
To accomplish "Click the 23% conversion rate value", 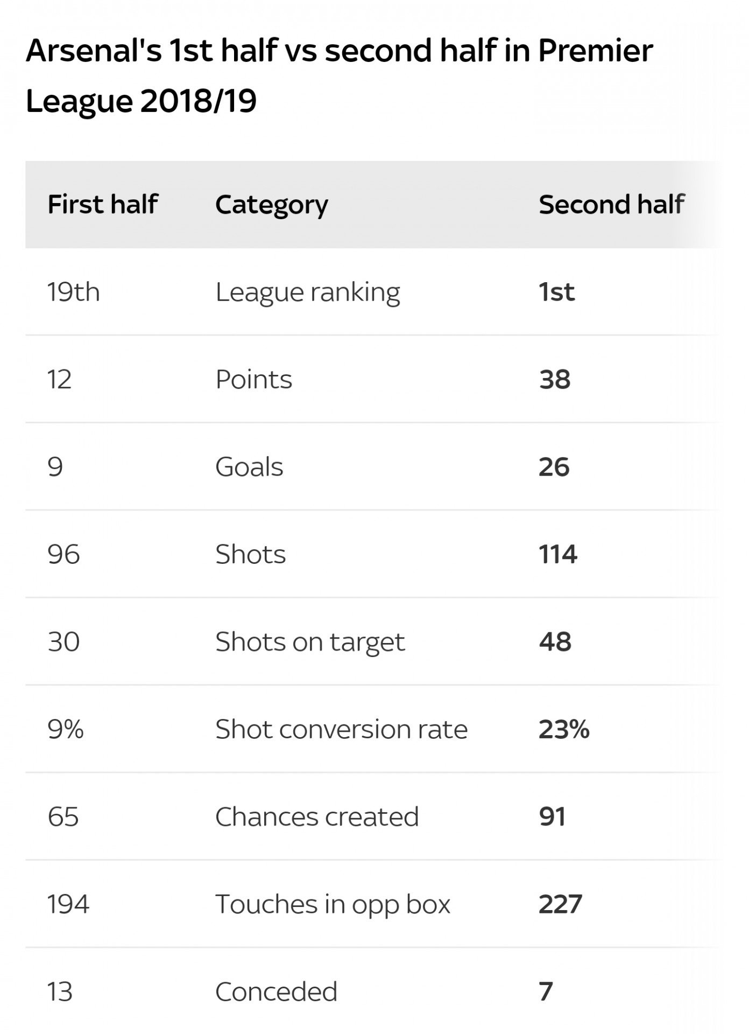I will point(564,729).
